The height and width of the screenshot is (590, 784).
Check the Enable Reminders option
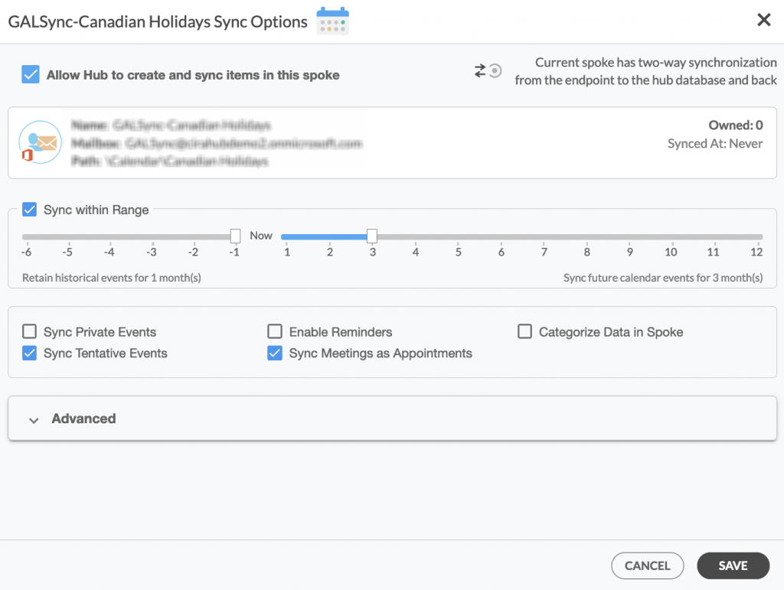coord(275,332)
